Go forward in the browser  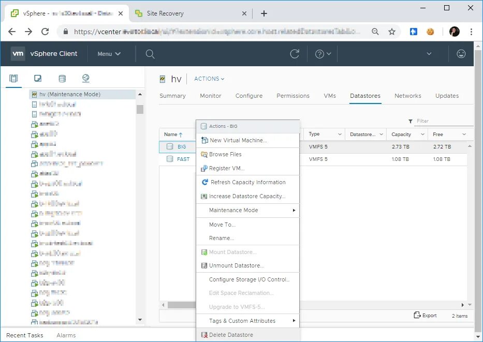(x=28, y=32)
